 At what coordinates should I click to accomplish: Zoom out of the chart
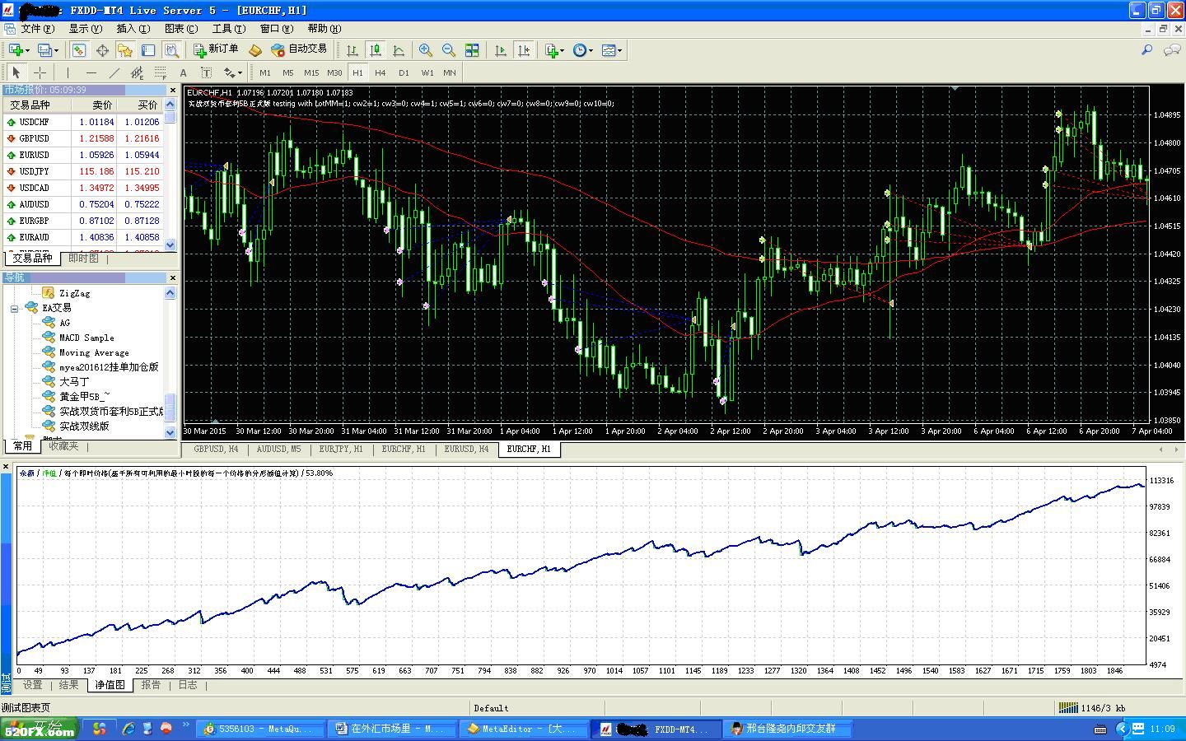(x=449, y=50)
